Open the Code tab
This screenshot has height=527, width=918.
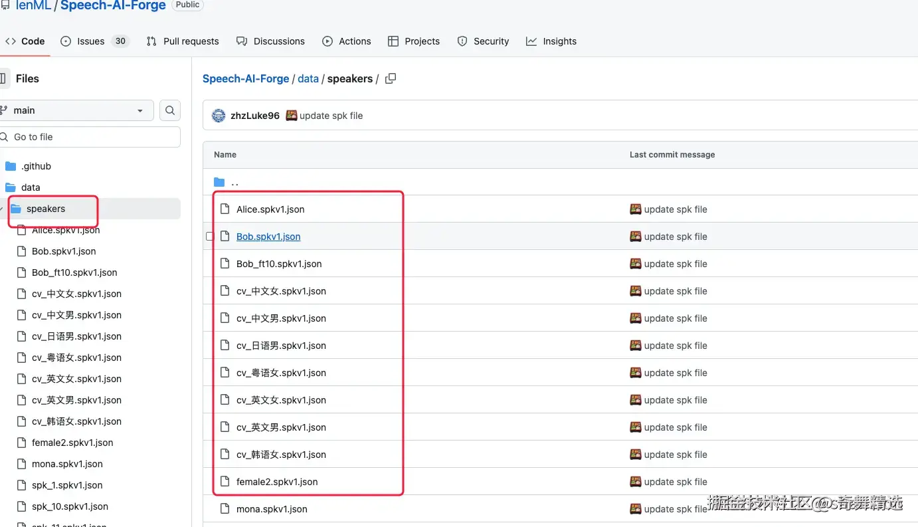25,41
